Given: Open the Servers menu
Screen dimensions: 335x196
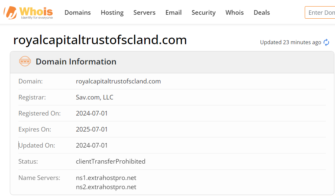Looking at the screenshot, I should click(144, 12).
